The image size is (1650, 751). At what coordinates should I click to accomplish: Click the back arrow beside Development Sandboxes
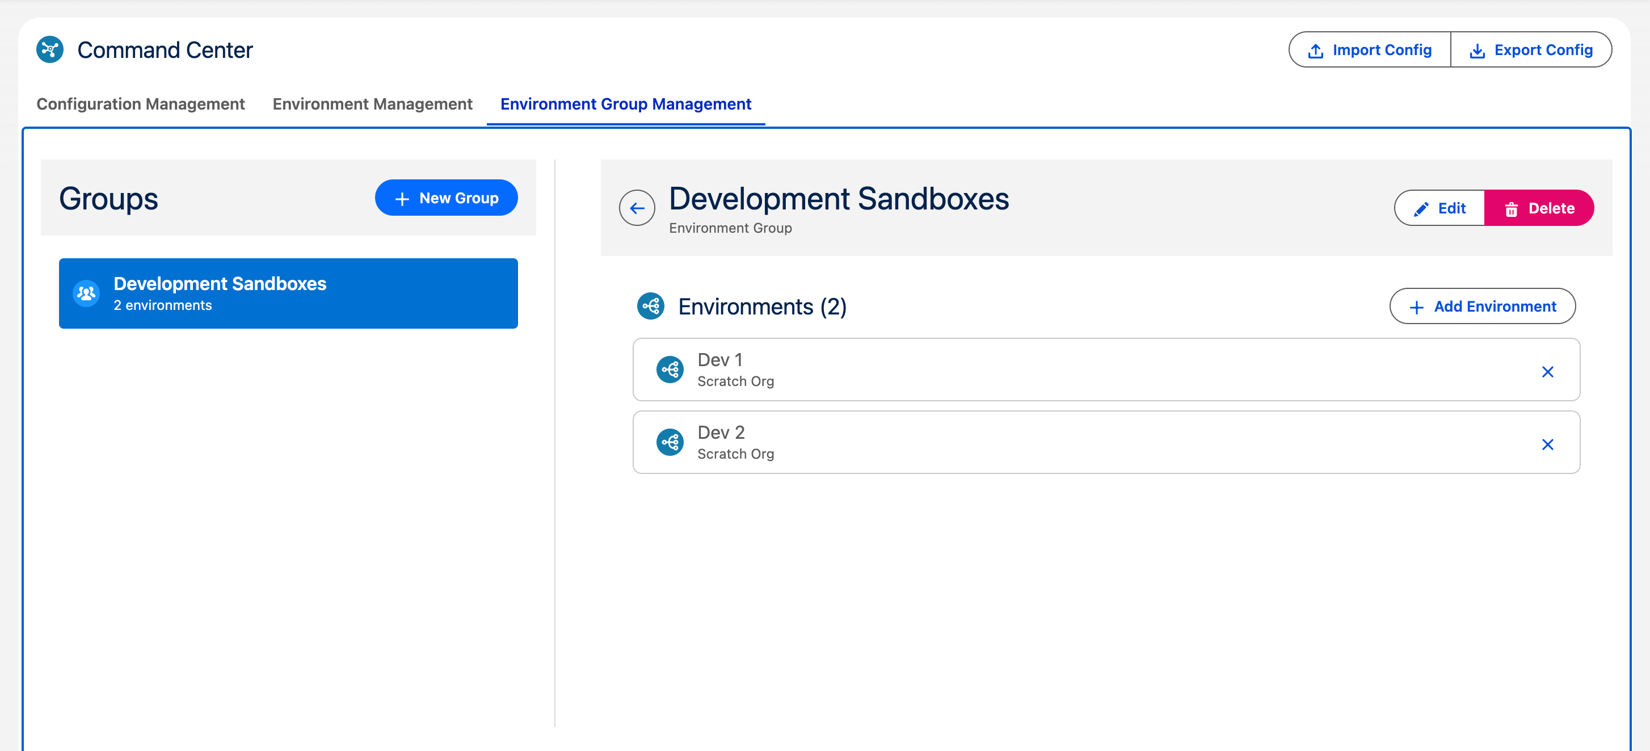[637, 208]
